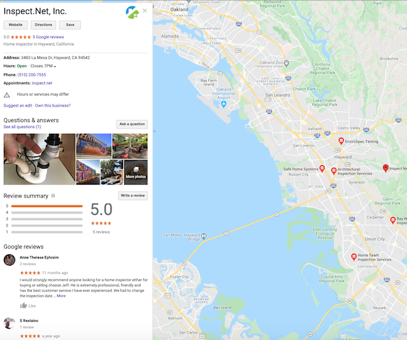
Task: Click the Inspect.Net red map marker
Action: 386,168
